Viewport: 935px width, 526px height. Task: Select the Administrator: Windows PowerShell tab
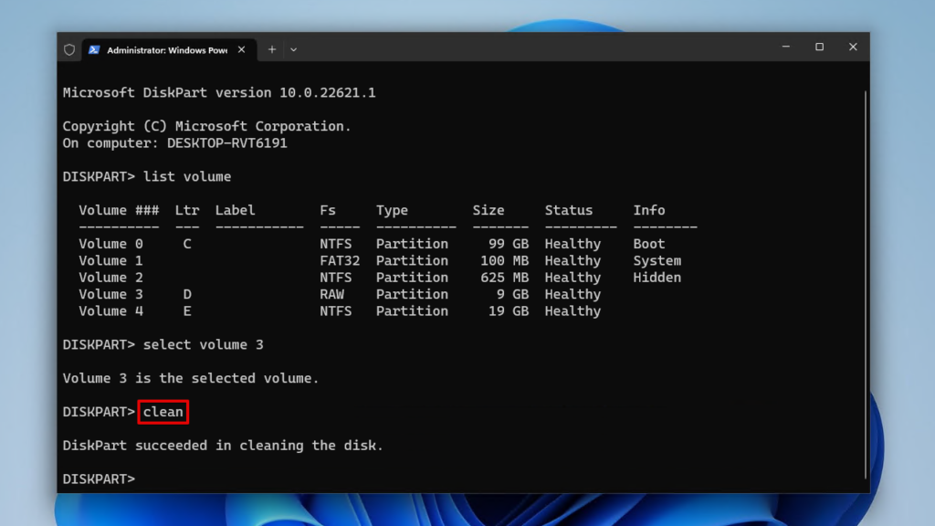pos(164,49)
